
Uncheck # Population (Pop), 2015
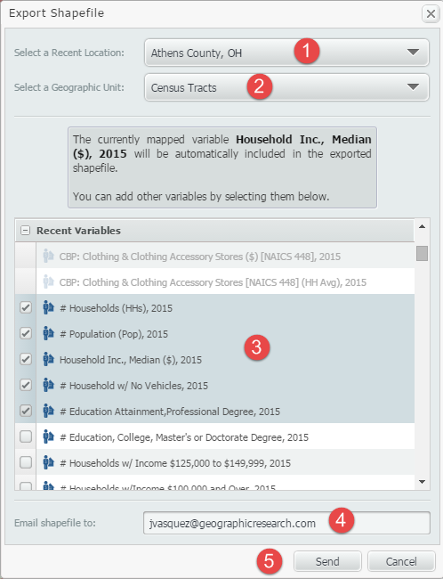[26, 333]
